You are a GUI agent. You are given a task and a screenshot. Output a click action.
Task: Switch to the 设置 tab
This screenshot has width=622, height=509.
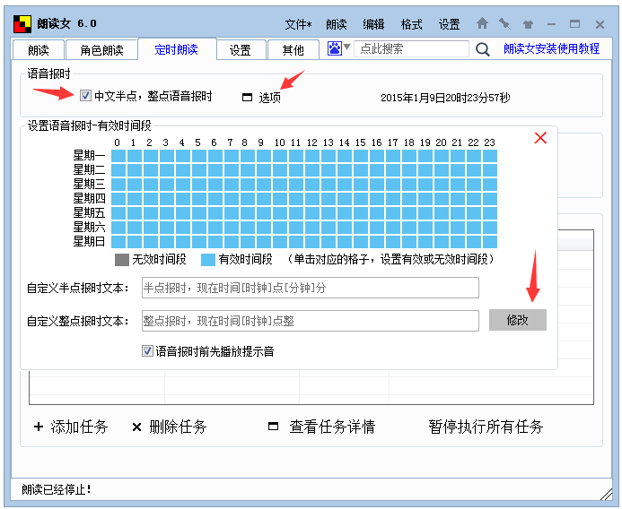(240, 50)
